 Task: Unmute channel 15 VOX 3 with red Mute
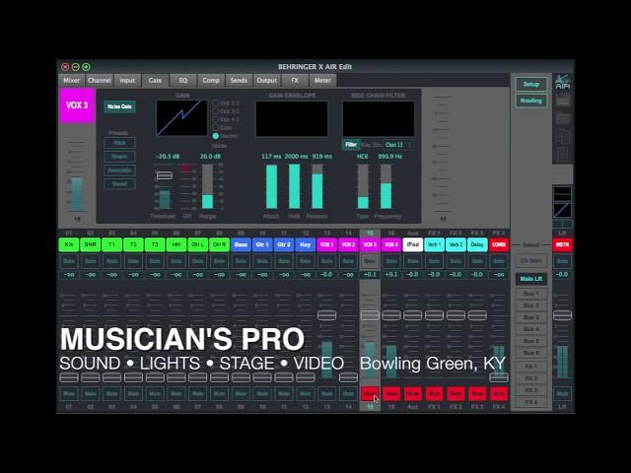click(x=370, y=393)
